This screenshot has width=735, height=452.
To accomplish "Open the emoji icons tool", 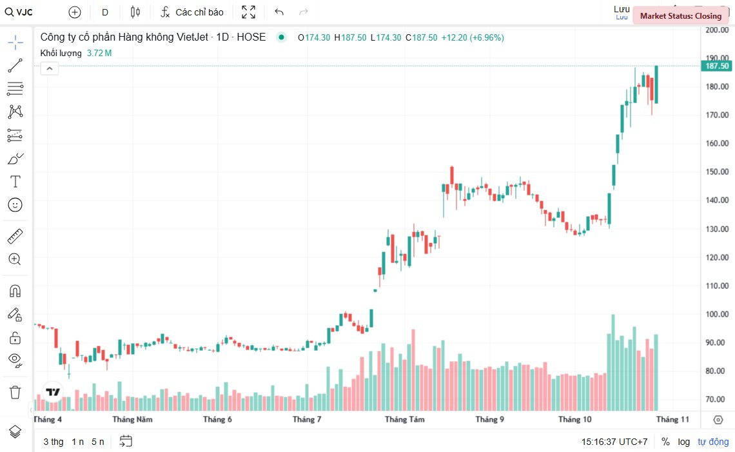I will 15,205.
